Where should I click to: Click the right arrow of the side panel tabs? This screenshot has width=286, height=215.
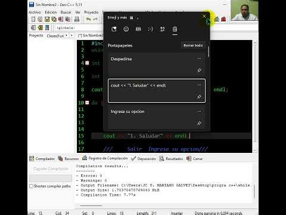[71, 36]
